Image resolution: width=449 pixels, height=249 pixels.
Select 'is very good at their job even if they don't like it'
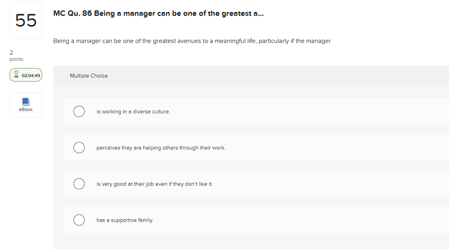click(x=79, y=184)
